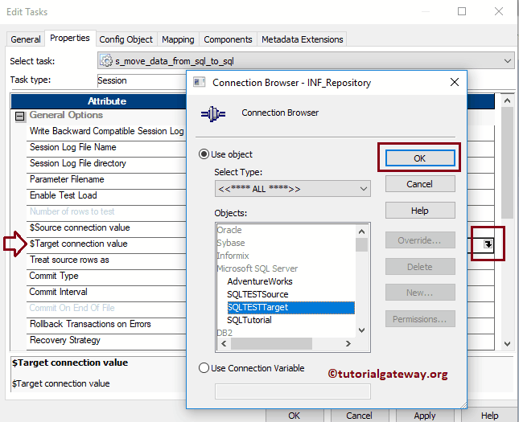Image resolution: width=519 pixels, height=422 pixels.
Task: Click the Connection Browser title bar icon
Action: pos(200,82)
